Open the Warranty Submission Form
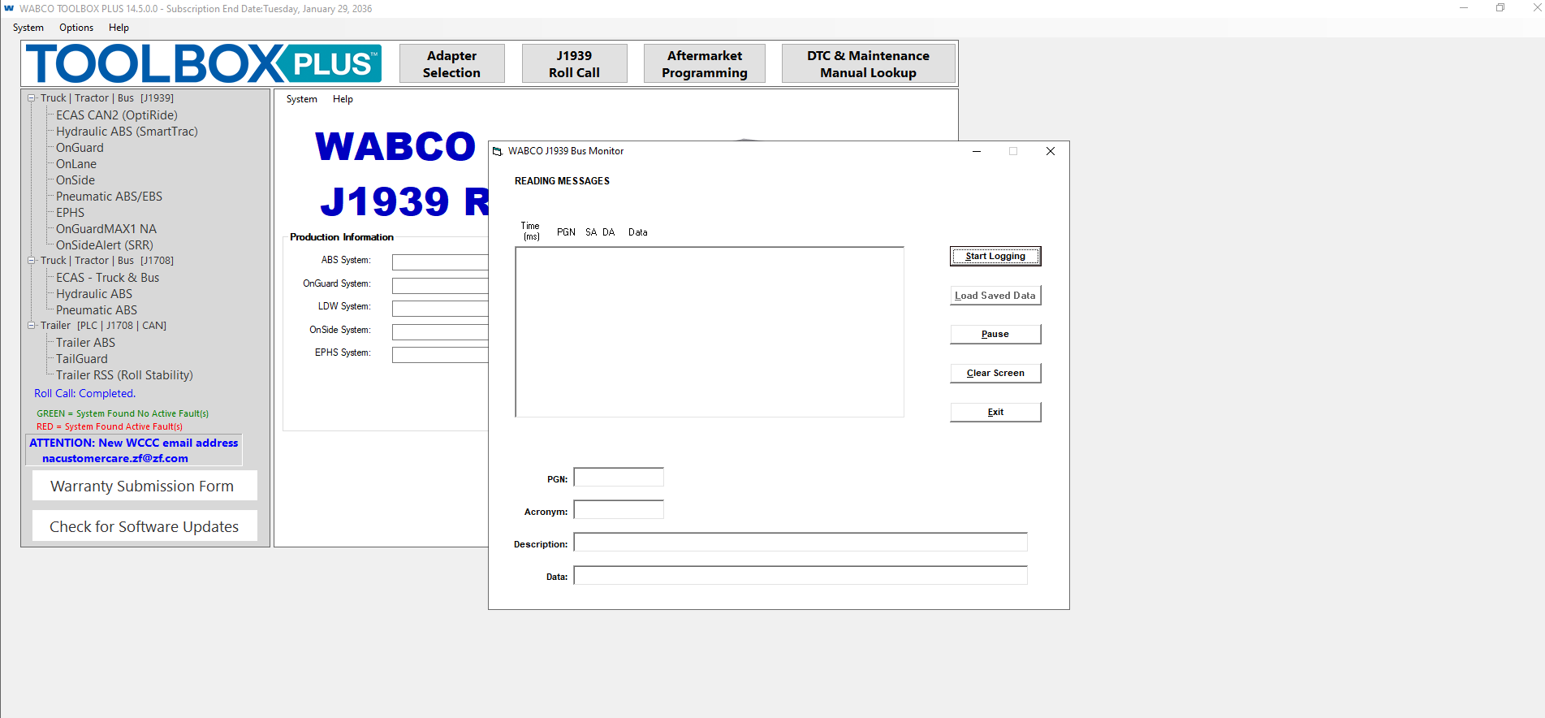1545x718 pixels. point(145,486)
